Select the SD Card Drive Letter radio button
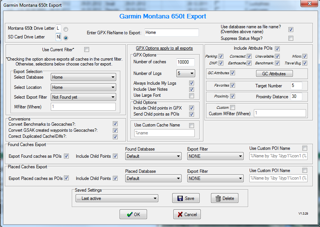 tap(66, 38)
